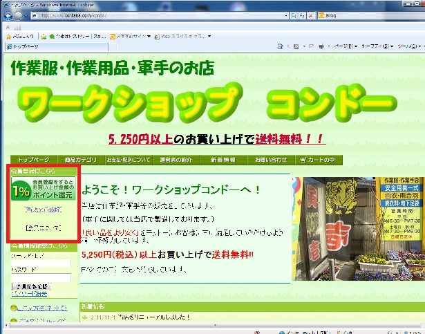425x334 pixels.
Task: Select the トップページ browser tab
Action: (26, 46)
